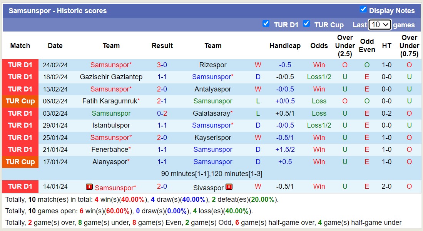Open Fatih Karagumruk team link
This screenshot has width=423, height=231.
click(x=110, y=101)
